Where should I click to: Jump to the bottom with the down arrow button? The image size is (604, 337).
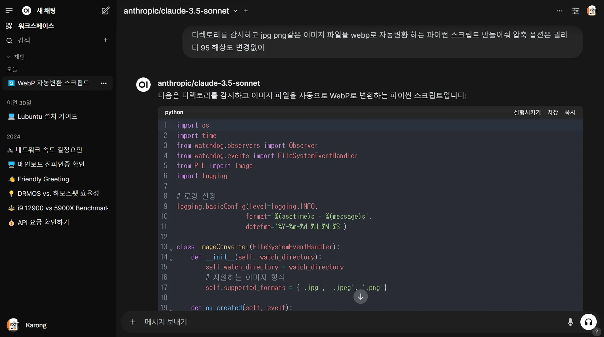coord(361,297)
